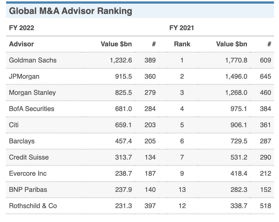The height and width of the screenshot is (222, 279).
Task: Click the Rank column header
Action: [x=182, y=44]
